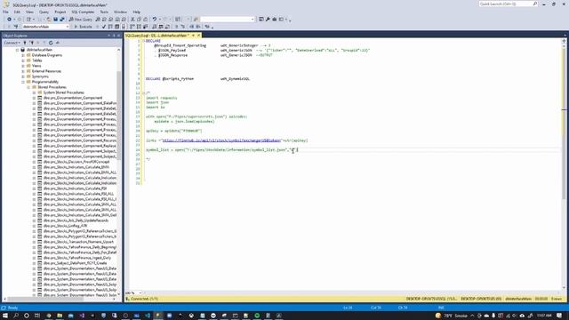Expand the System Stored Procedures folder

34,92
